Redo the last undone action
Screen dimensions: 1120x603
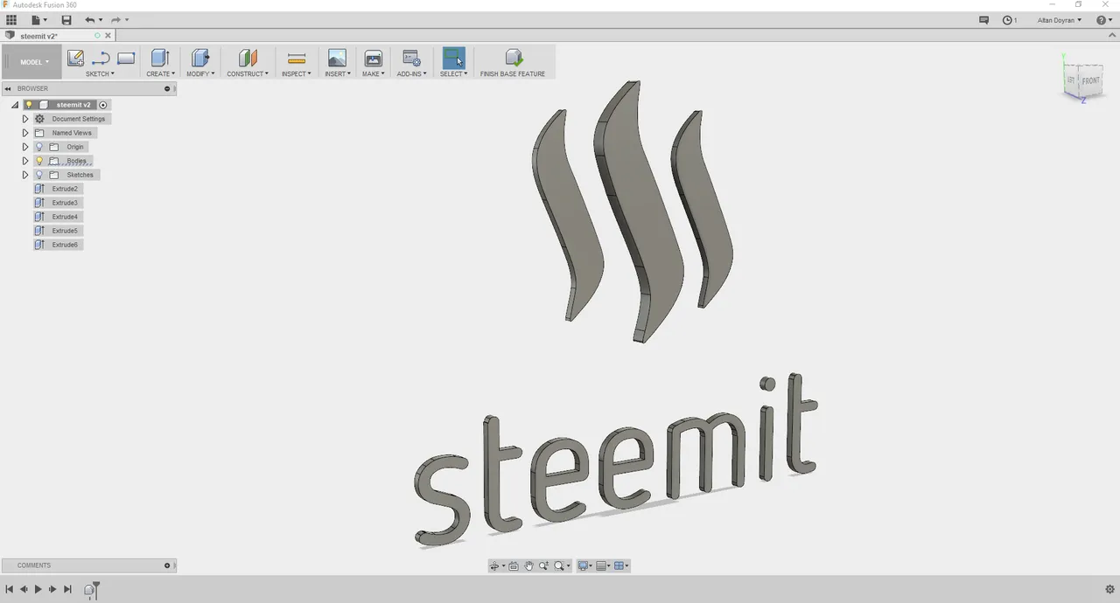click(x=115, y=19)
